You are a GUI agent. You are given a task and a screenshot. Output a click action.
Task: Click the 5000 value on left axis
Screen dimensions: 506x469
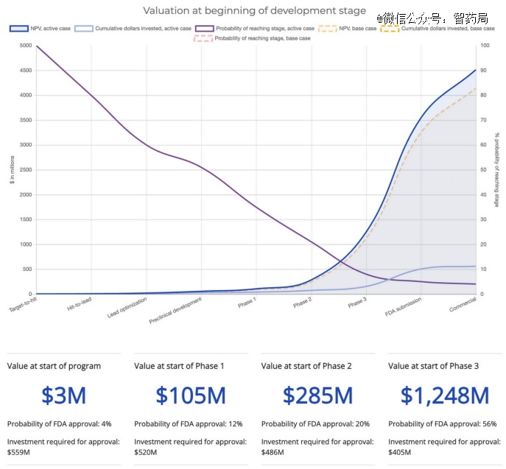click(26, 46)
